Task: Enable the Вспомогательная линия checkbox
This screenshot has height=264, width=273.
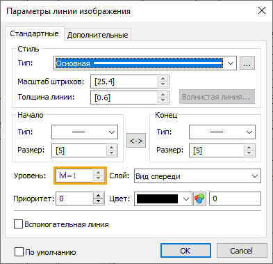Action: 18,224
